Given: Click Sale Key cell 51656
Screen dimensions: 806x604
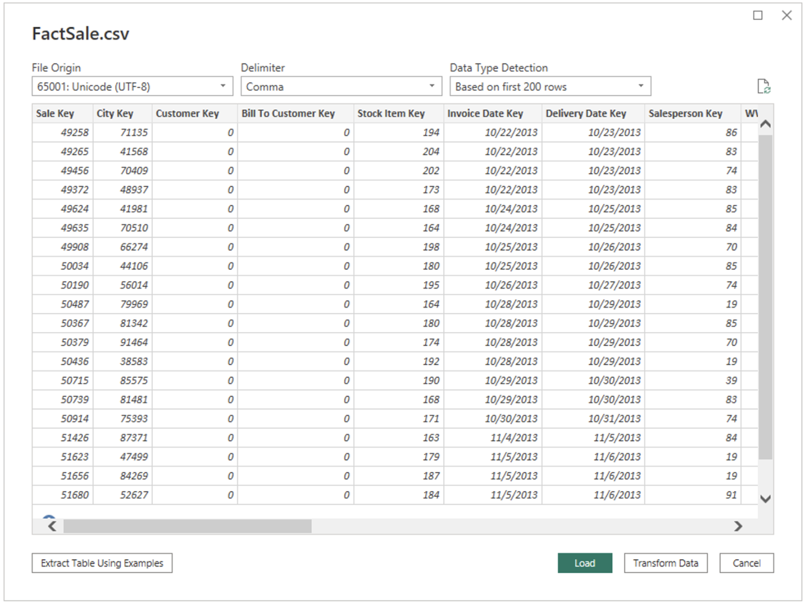Looking at the screenshot, I should point(63,476).
